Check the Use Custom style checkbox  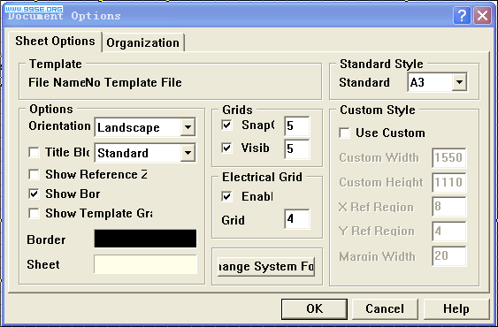345,133
